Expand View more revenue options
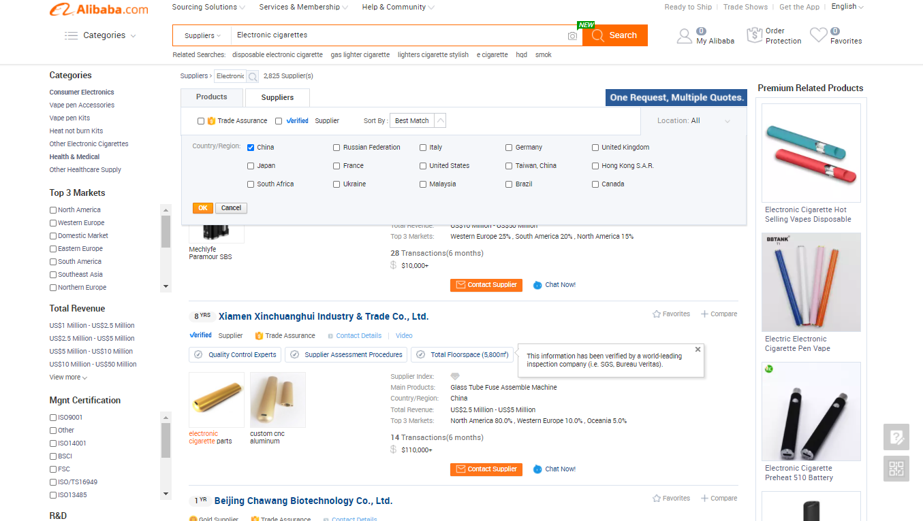The width and height of the screenshot is (923, 521). tap(68, 377)
